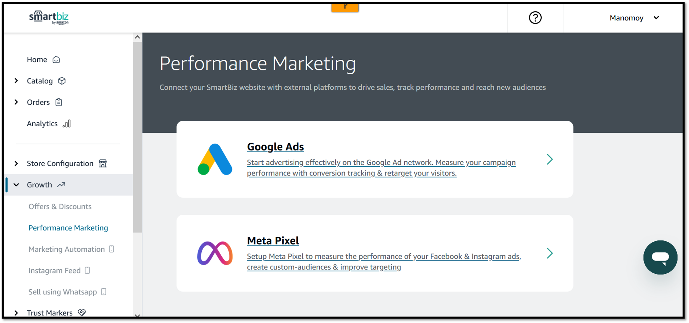Click the Google Ads card arrow
689x323 pixels.
(550, 159)
